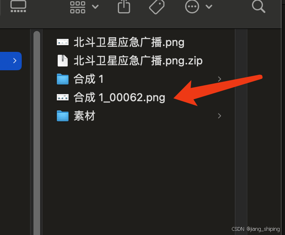The height and width of the screenshot is (235, 285).
Task: Click the grouping grid icon
Action: 78,7
